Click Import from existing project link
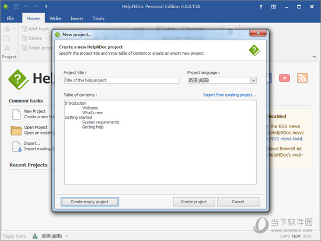 tap(229, 95)
